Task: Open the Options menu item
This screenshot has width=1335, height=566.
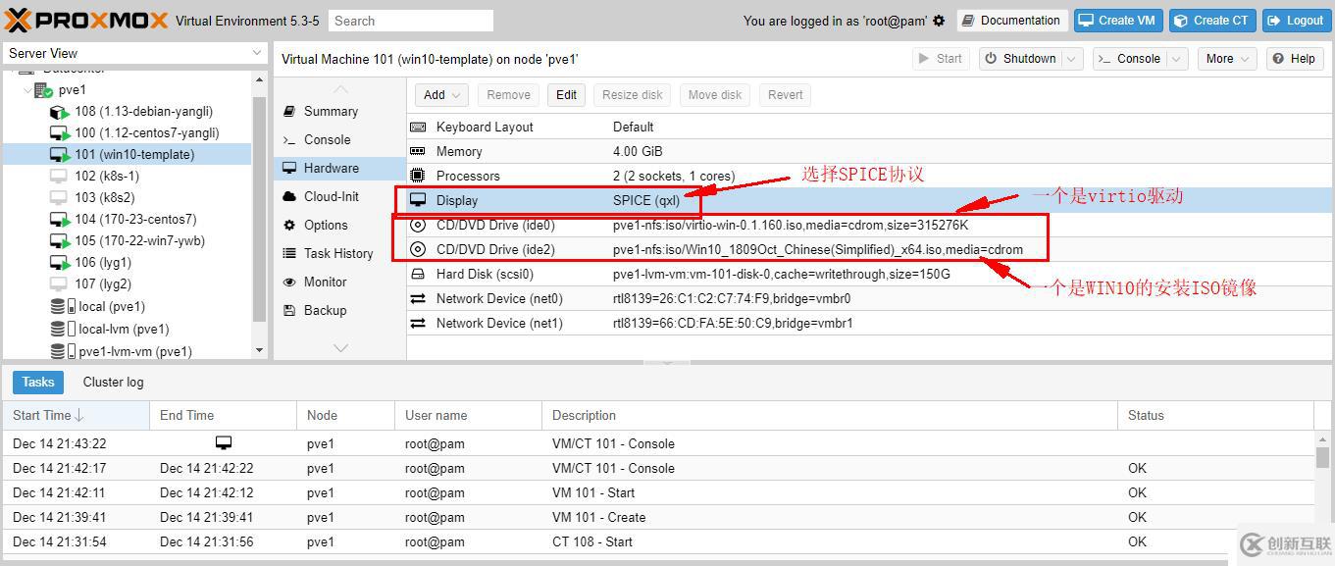Action: 339,225
